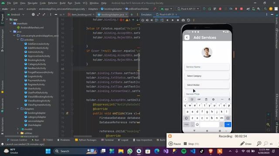Open the Build menu
Viewport: 279px width, 156px height.
tap(62, 3)
